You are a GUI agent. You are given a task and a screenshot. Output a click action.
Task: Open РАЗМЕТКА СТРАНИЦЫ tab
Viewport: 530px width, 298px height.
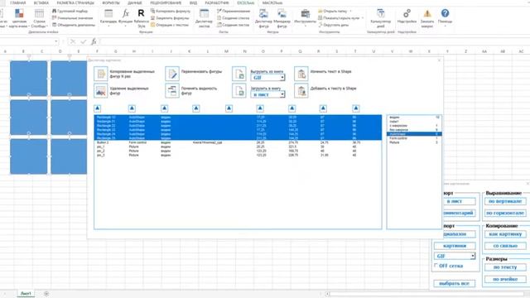pos(75,2)
